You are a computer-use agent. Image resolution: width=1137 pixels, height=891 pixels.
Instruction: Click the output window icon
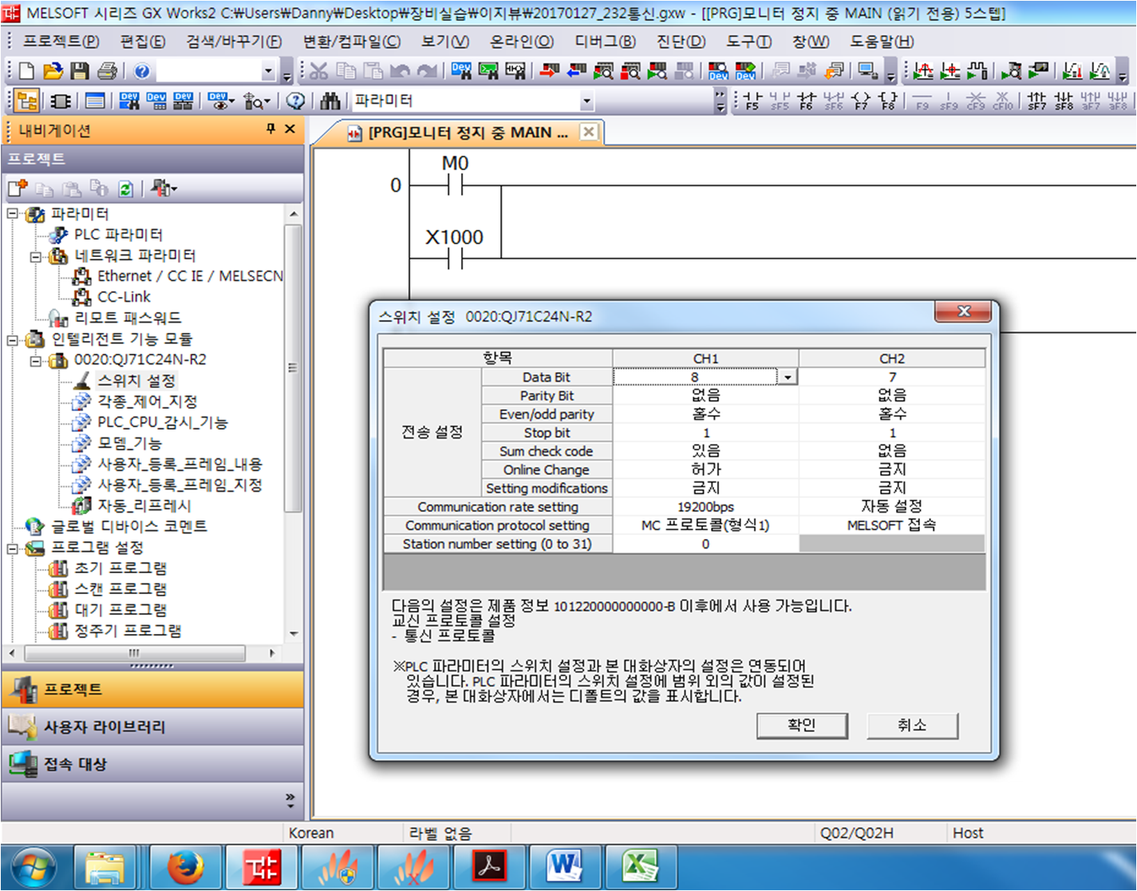95,101
